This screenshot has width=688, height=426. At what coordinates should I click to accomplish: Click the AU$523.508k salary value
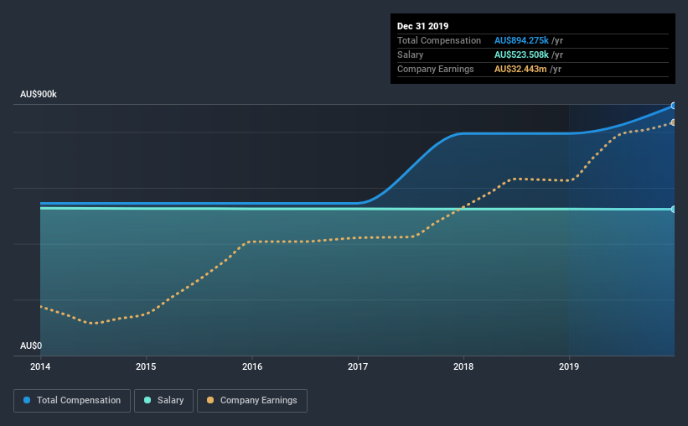[x=521, y=55]
